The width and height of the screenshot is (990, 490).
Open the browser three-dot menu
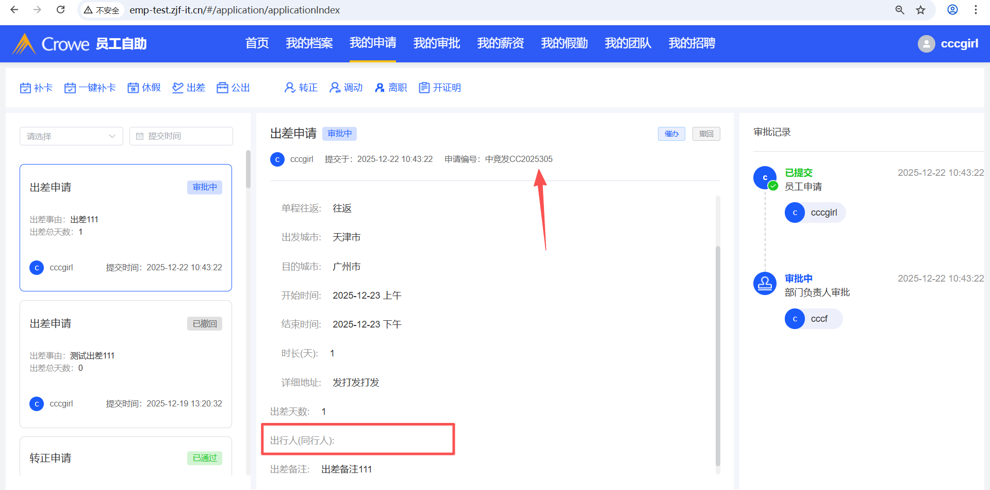click(976, 10)
